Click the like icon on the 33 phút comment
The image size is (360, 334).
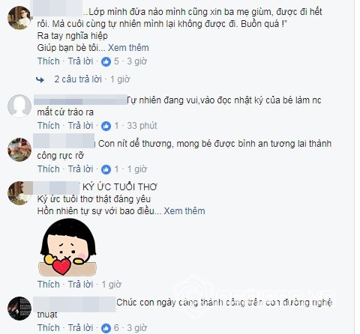tap(106, 126)
